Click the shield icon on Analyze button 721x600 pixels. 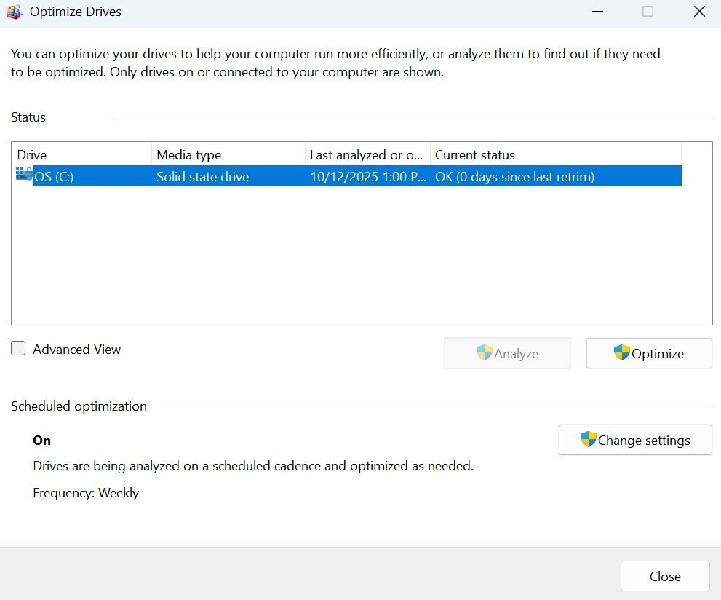coord(485,353)
